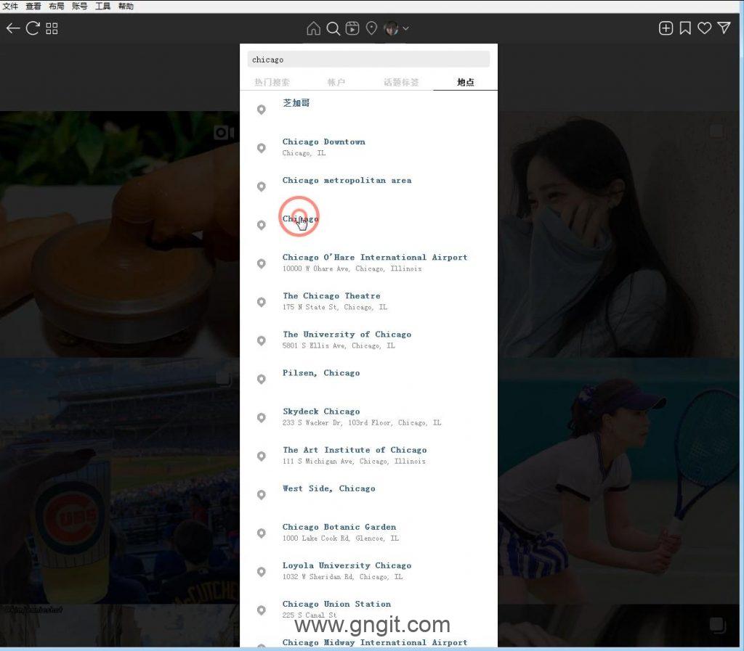
Task: Select Chicago Downtown location result
Action: tap(323, 142)
